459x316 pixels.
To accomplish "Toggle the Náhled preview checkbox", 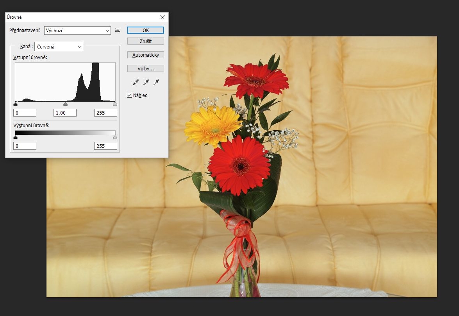I will [130, 95].
